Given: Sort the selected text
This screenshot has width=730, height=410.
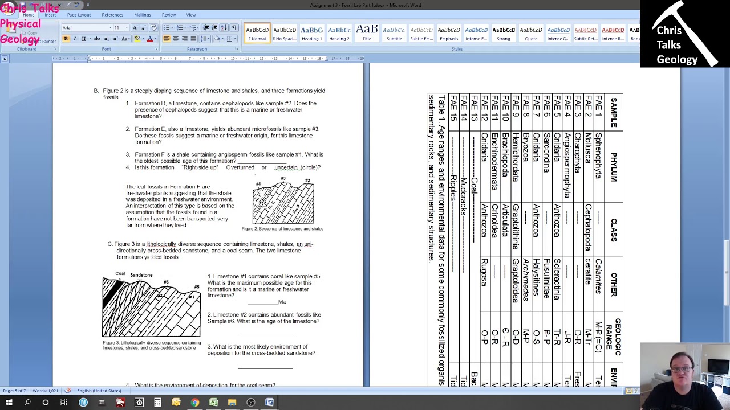Looking at the screenshot, I should coord(224,28).
